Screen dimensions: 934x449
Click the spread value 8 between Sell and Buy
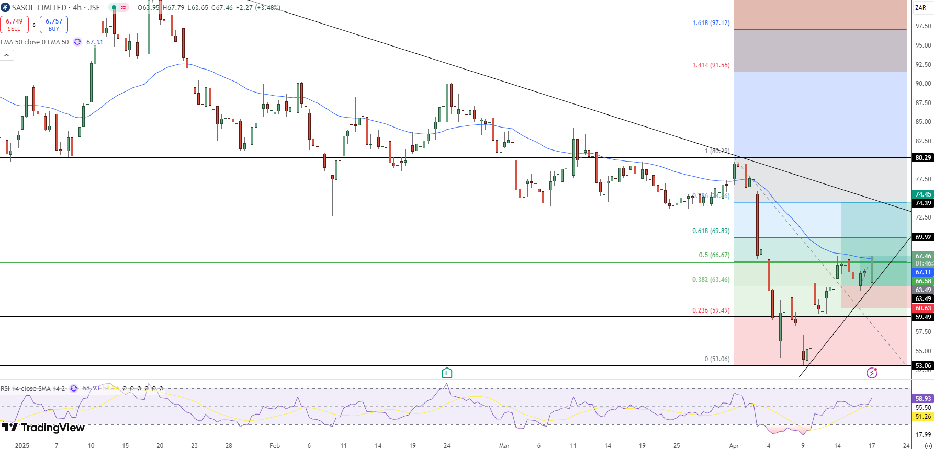tap(34, 25)
